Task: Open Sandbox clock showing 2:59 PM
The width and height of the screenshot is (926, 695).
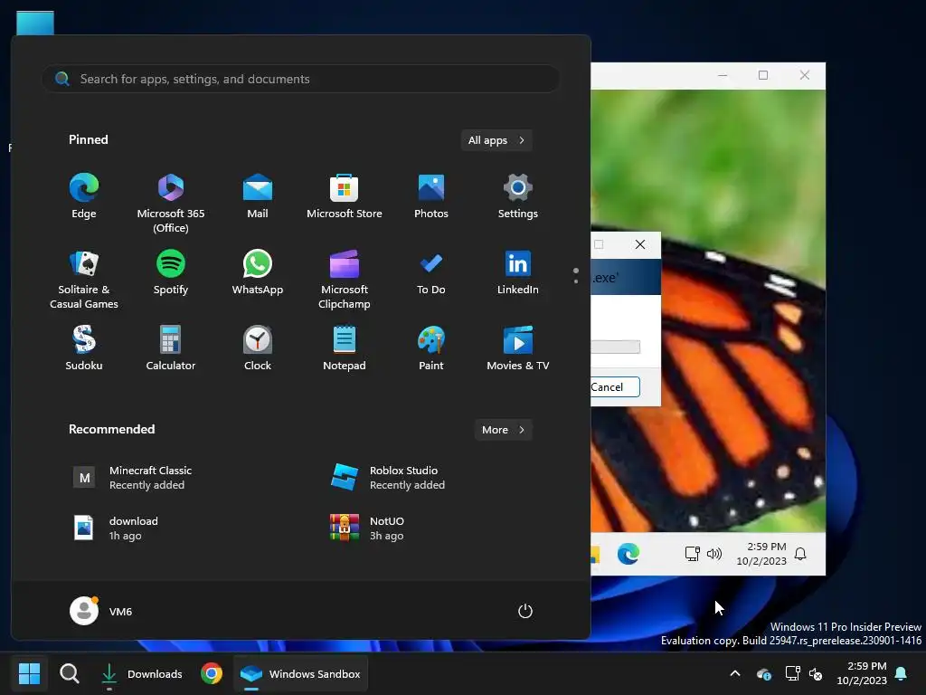Action: click(x=761, y=554)
